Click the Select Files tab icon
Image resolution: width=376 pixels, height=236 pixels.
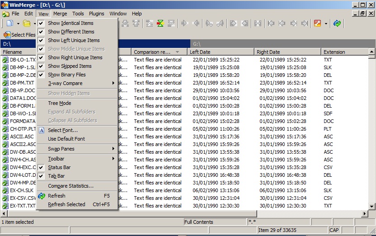7,35
